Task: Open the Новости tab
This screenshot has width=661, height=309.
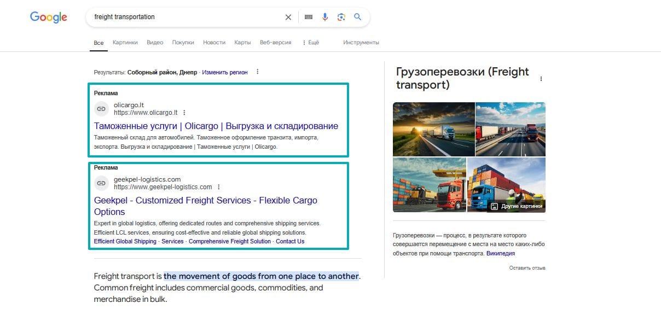Action: [214, 42]
